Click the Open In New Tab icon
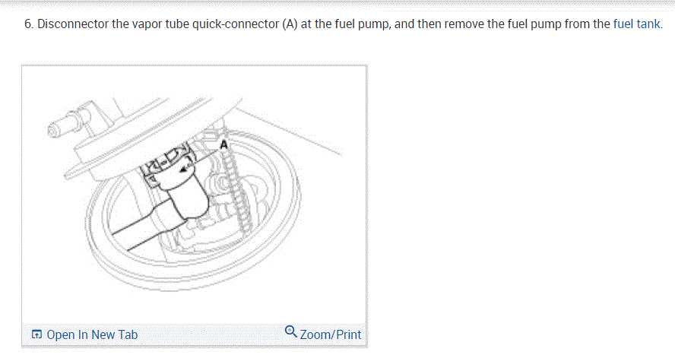This screenshot has width=675, height=355. (36, 334)
